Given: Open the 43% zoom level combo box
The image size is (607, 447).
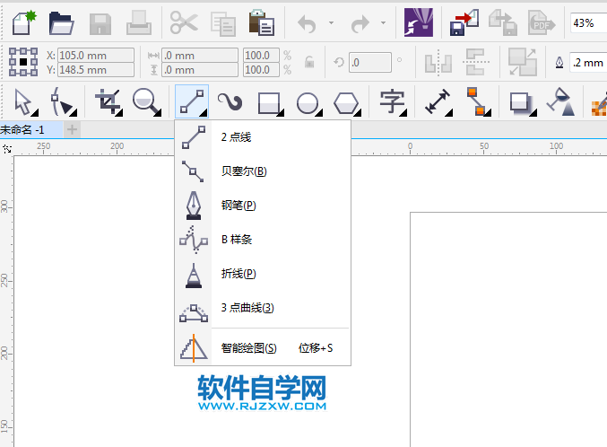Looking at the screenshot, I should pos(587,22).
